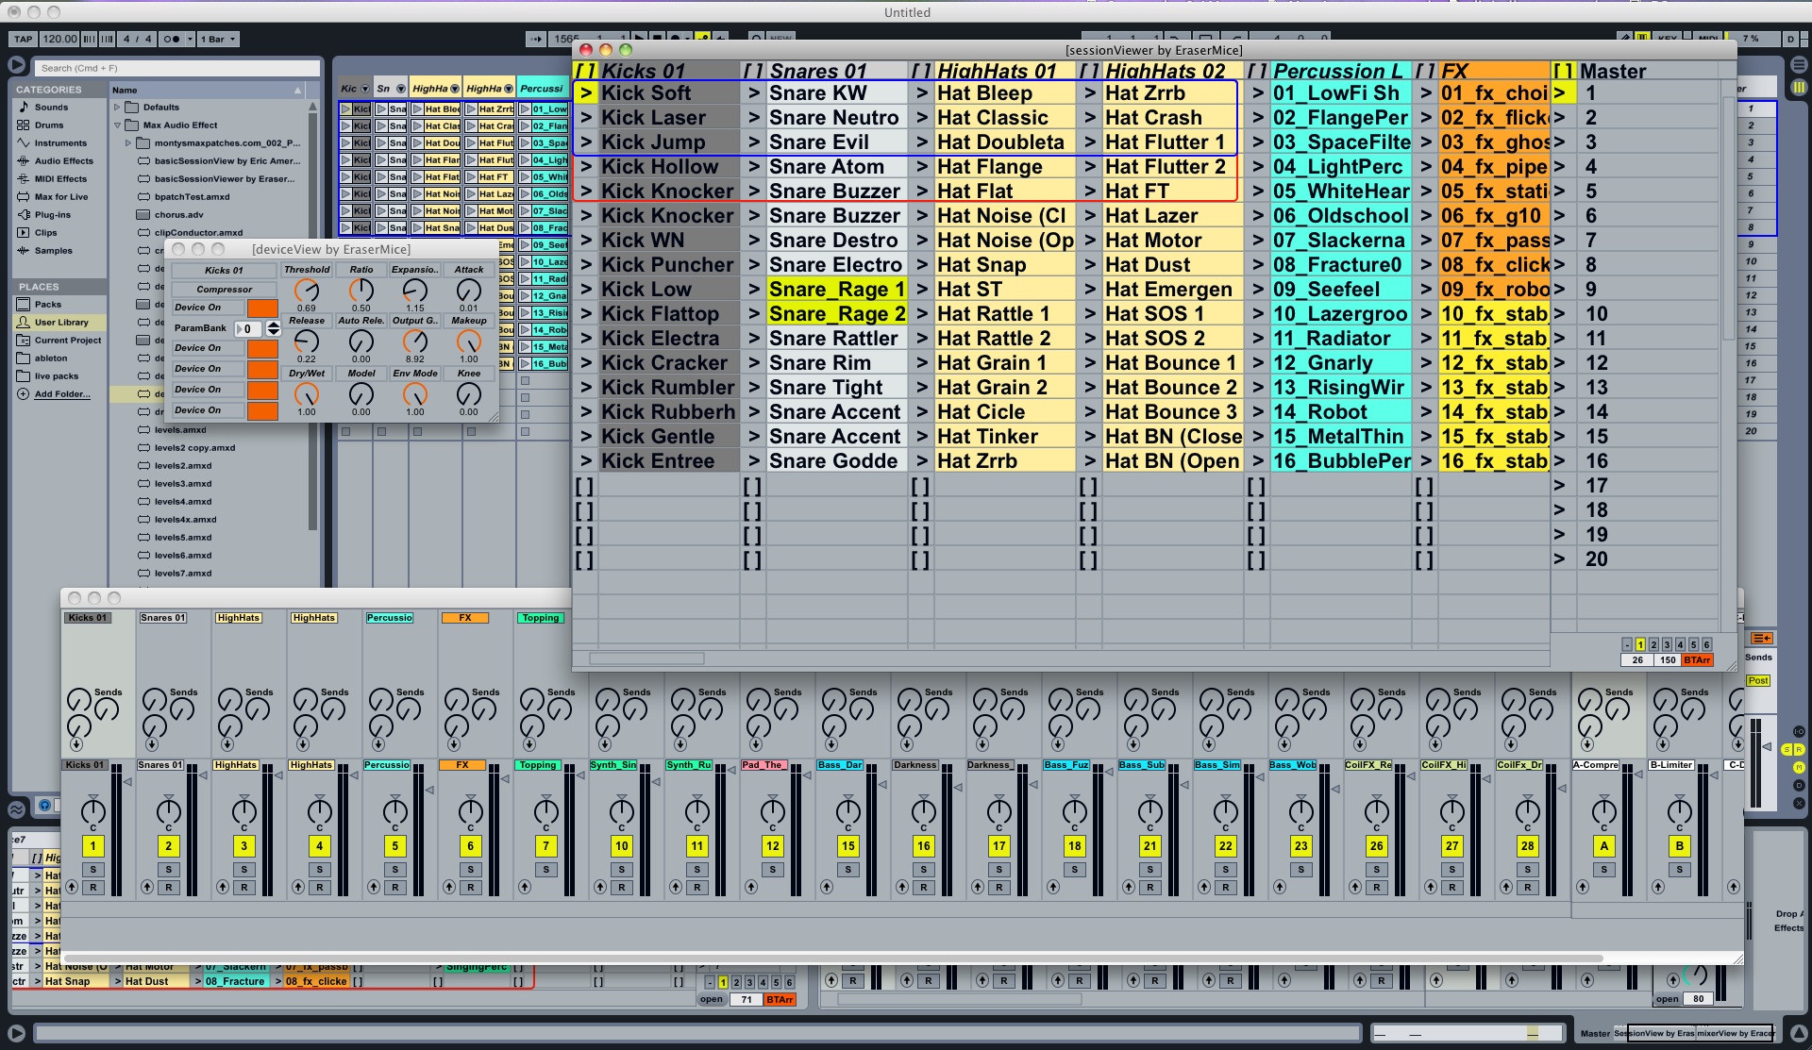Solo the Snares 01 mixer track
The image size is (1812, 1050).
click(x=169, y=870)
